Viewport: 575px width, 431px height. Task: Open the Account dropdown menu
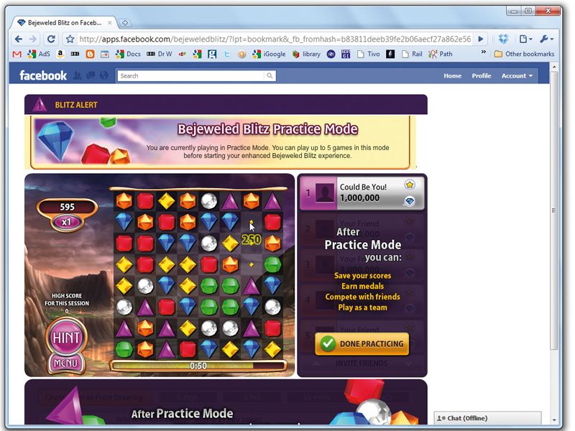coord(515,75)
